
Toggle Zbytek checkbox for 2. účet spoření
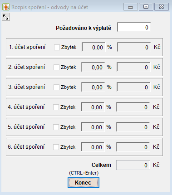tap(56, 67)
